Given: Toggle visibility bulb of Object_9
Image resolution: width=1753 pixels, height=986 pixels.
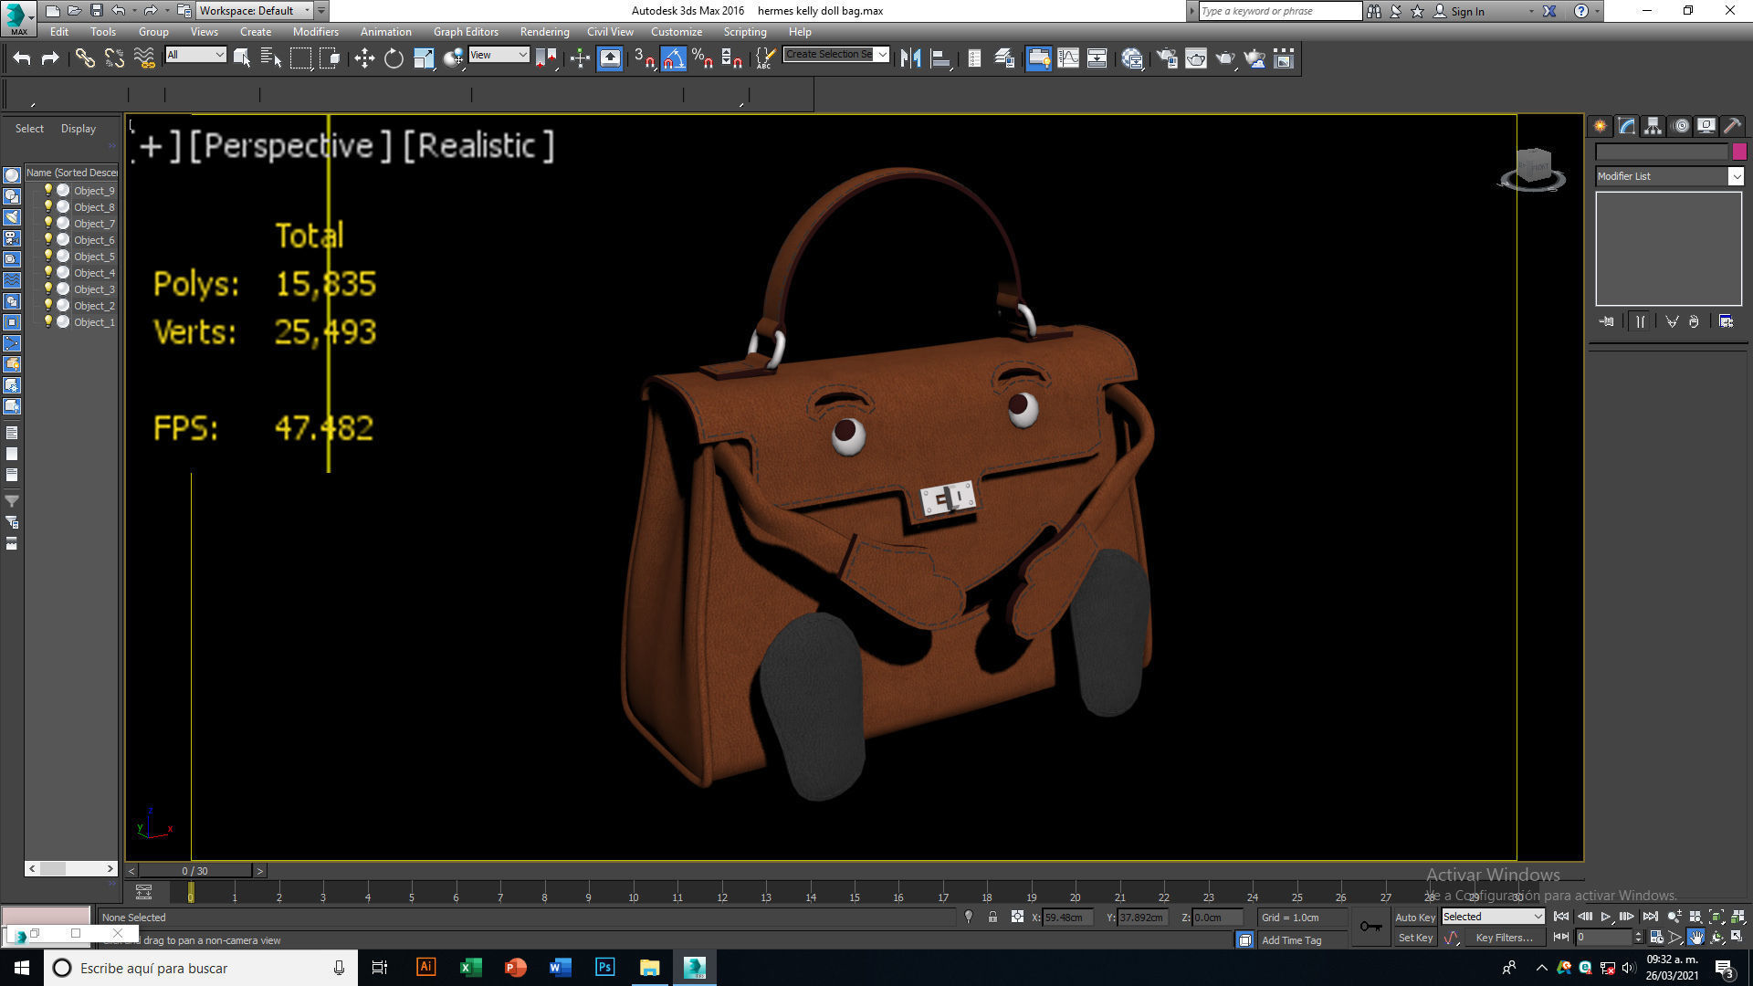Looking at the screenshot, I should (48, 190).
